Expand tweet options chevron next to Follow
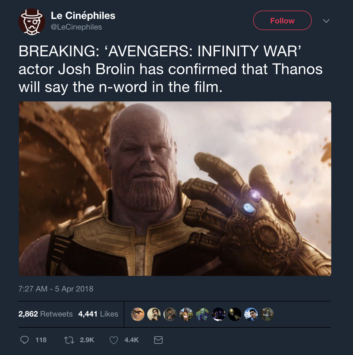 326,21
